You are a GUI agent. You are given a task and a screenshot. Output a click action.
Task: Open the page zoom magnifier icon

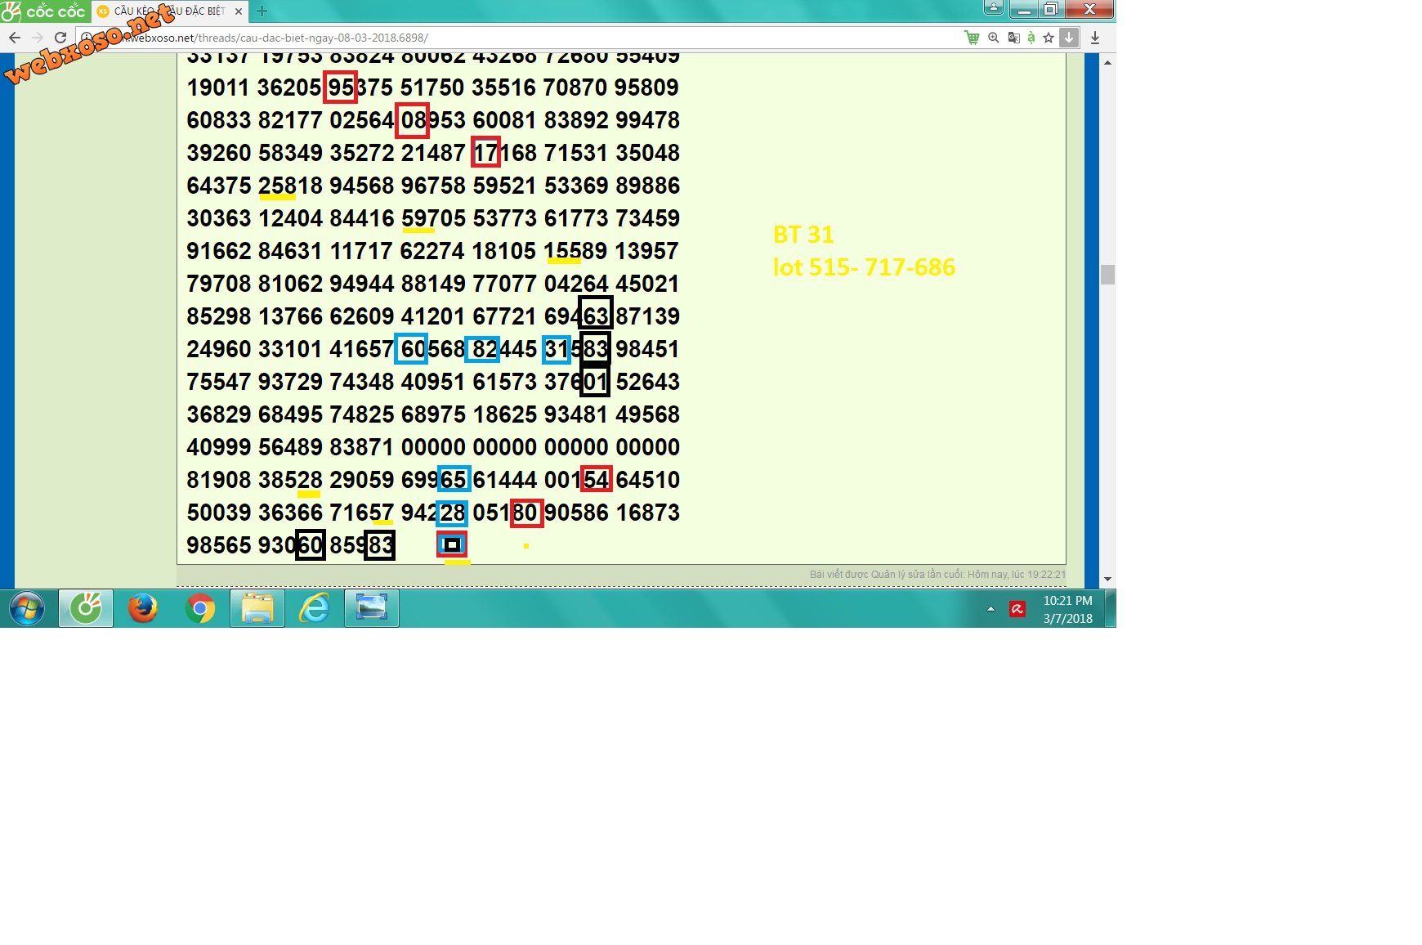[x=994, y=38]
